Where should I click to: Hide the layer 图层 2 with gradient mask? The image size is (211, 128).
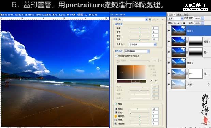tap(169, 41)
